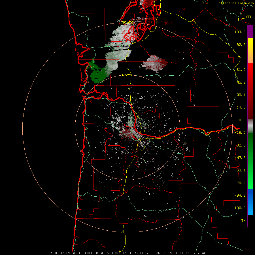Click the -47.6 legend value
The image size is (255, 255).
pos(240,158)
